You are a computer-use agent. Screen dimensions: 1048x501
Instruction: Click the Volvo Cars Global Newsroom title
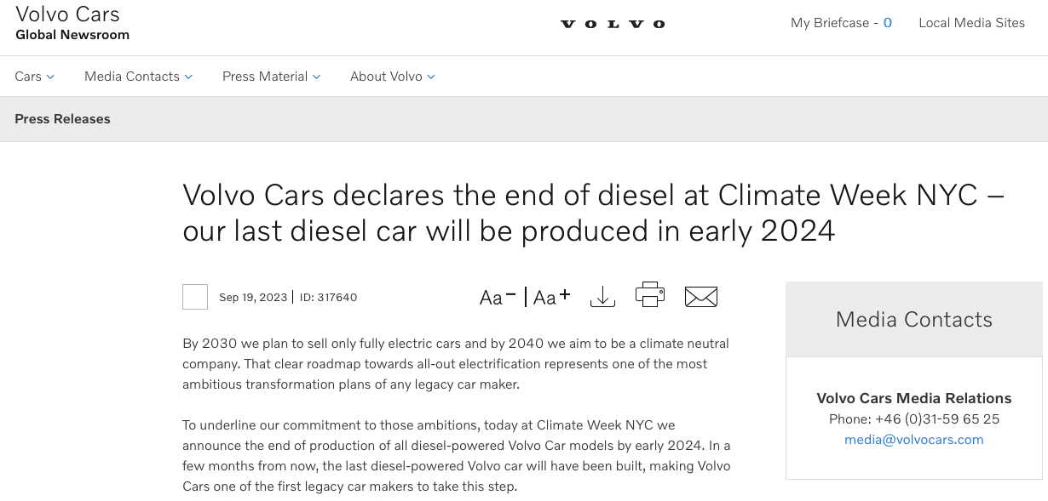tap(72, 23)
